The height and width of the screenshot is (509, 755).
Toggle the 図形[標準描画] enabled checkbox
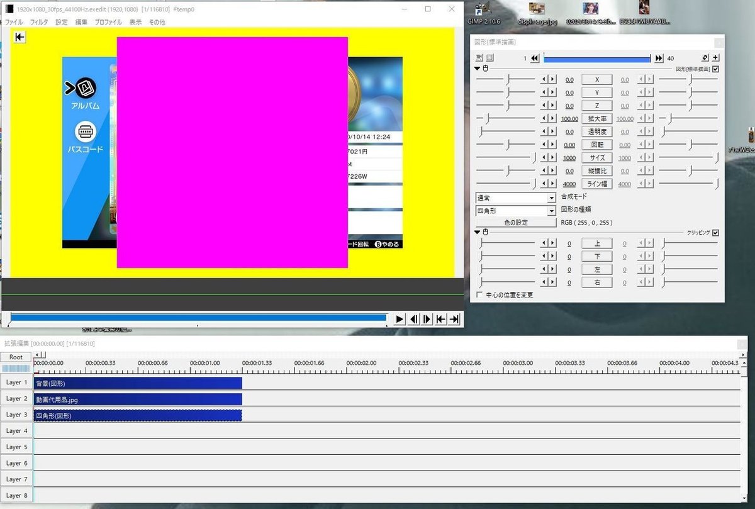715,69
